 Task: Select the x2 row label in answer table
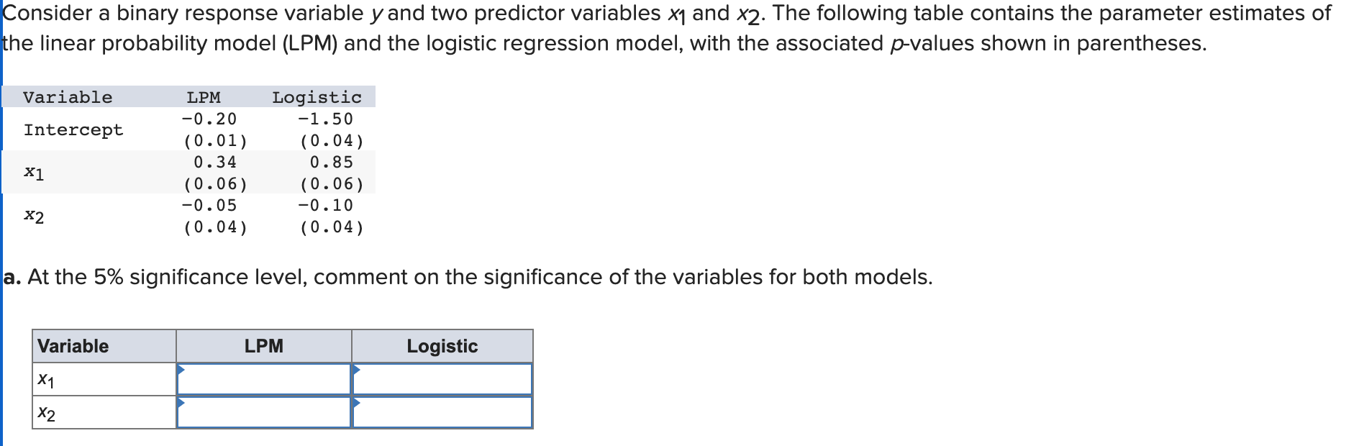coord(45,411)
